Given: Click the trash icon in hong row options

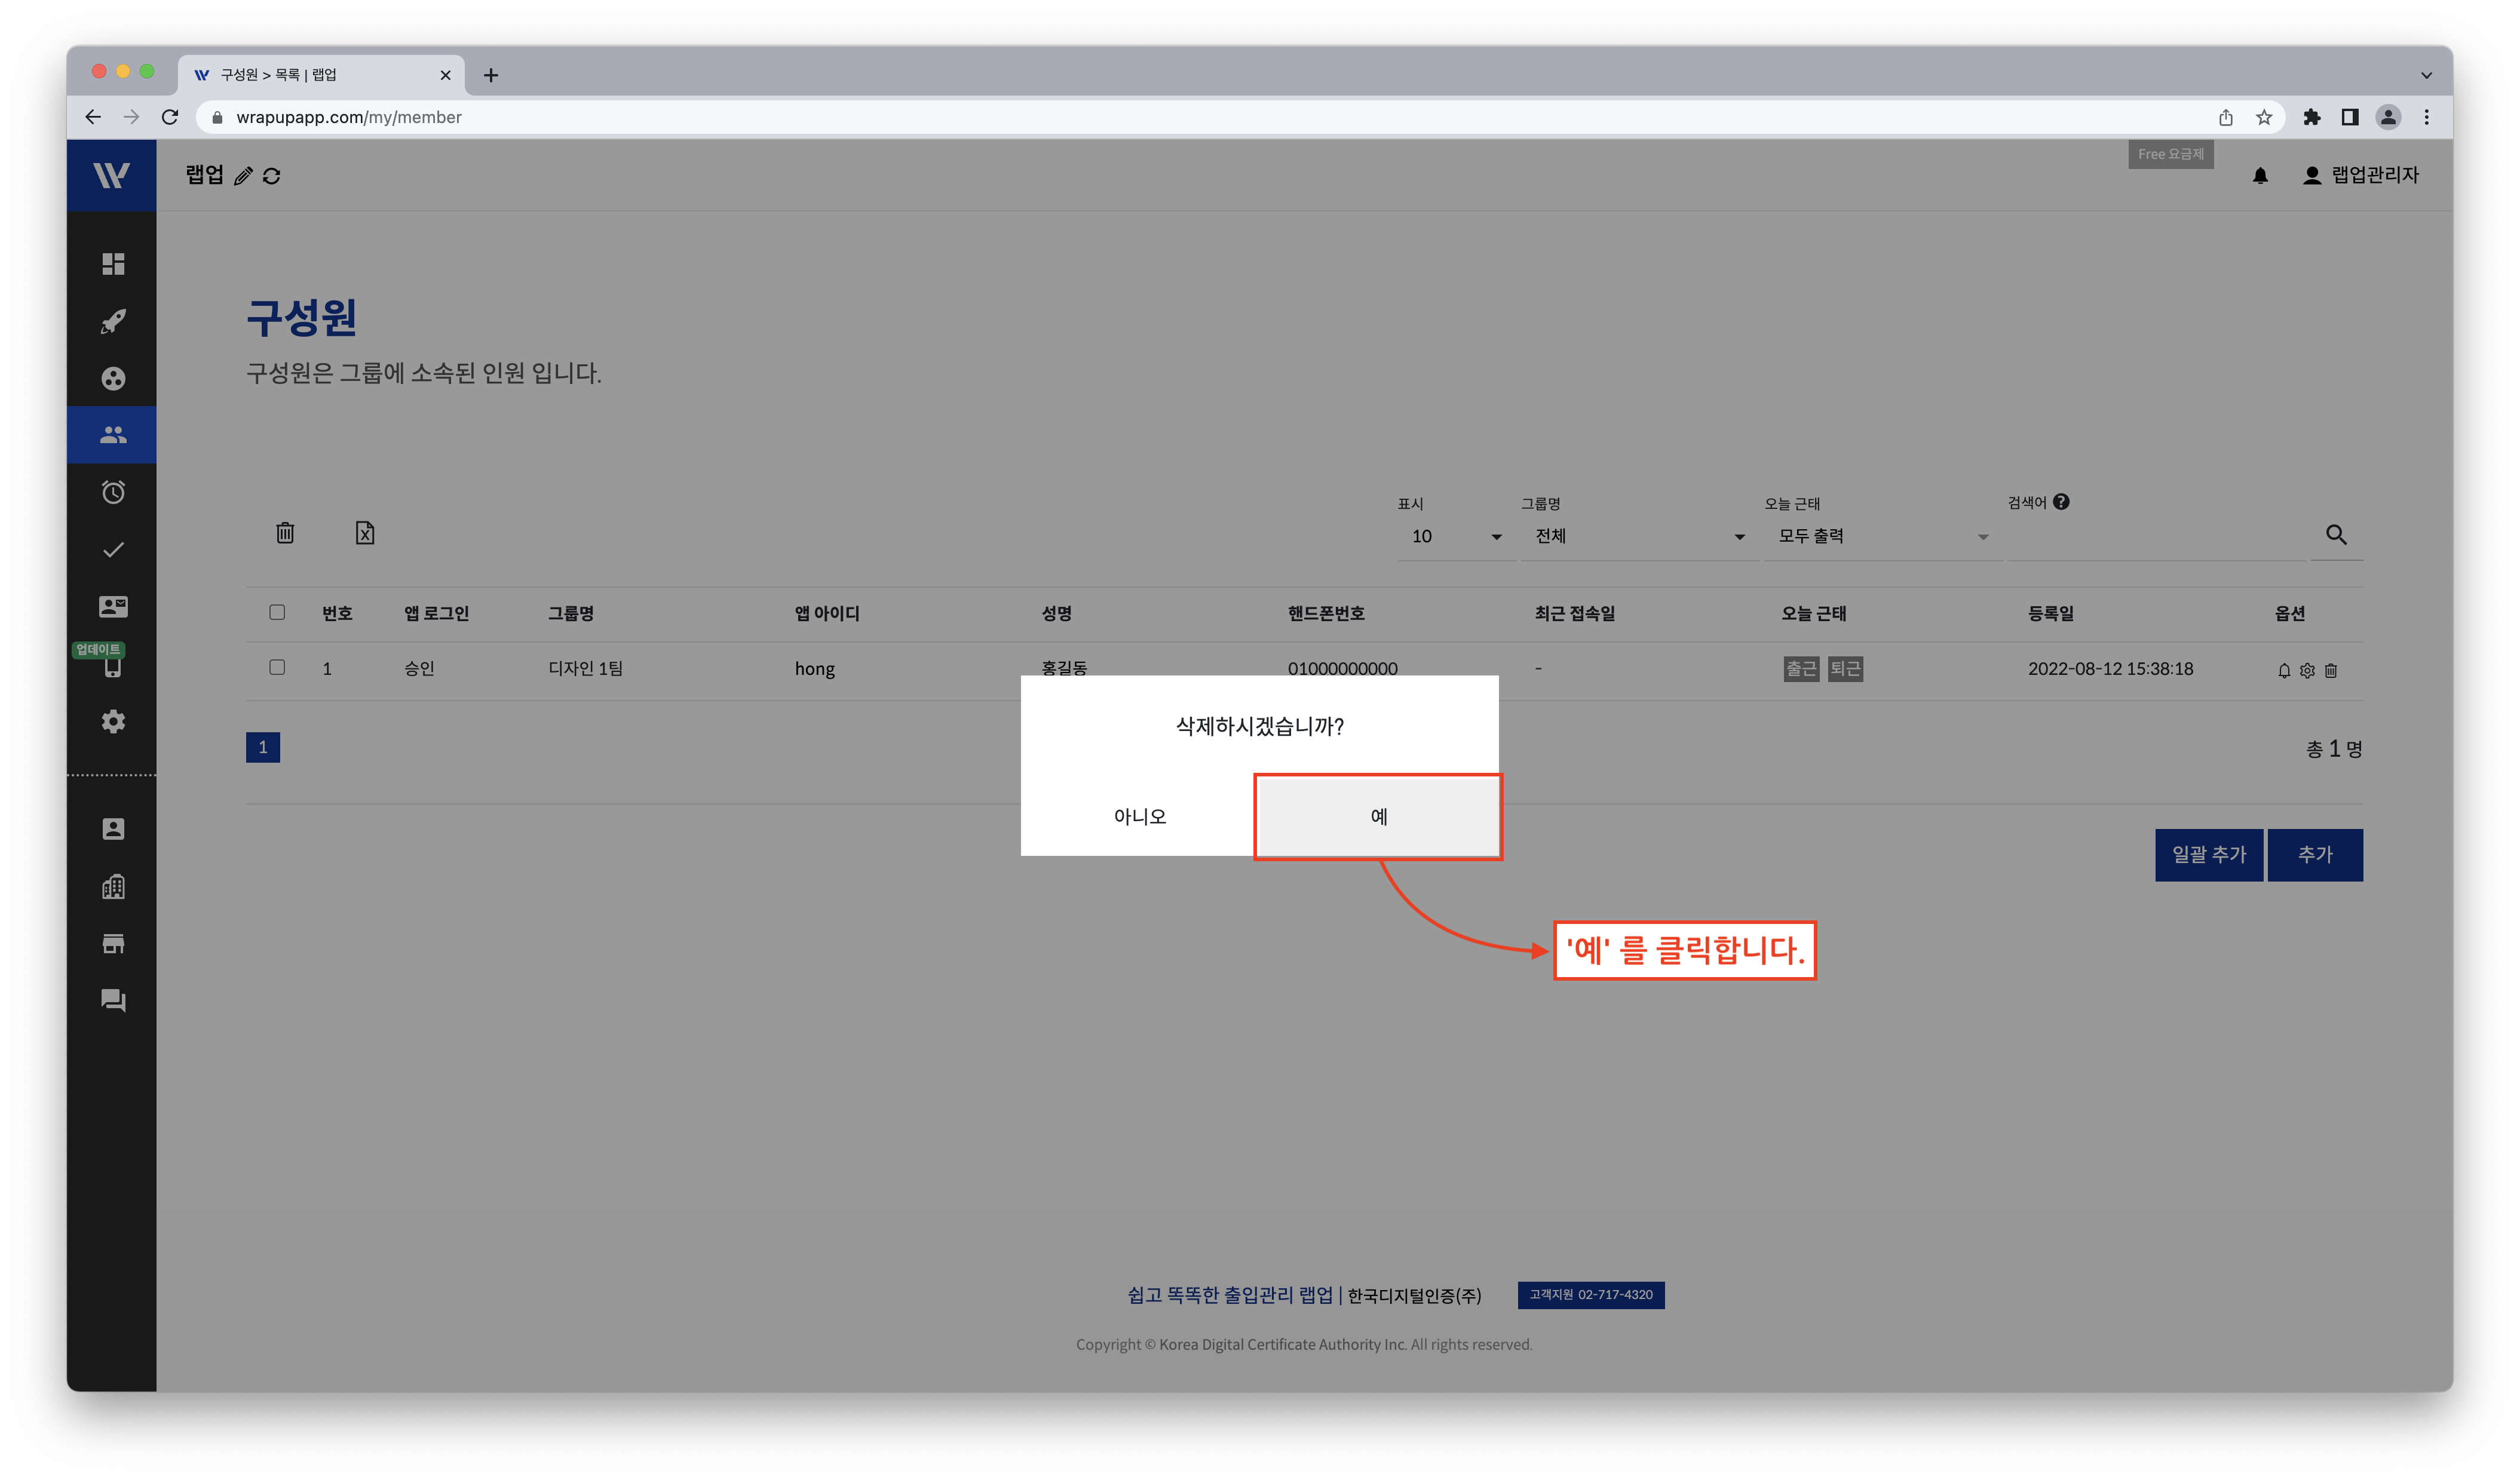Looking at the screenshot, I should pyautogui.click(x=2331, y=671).
